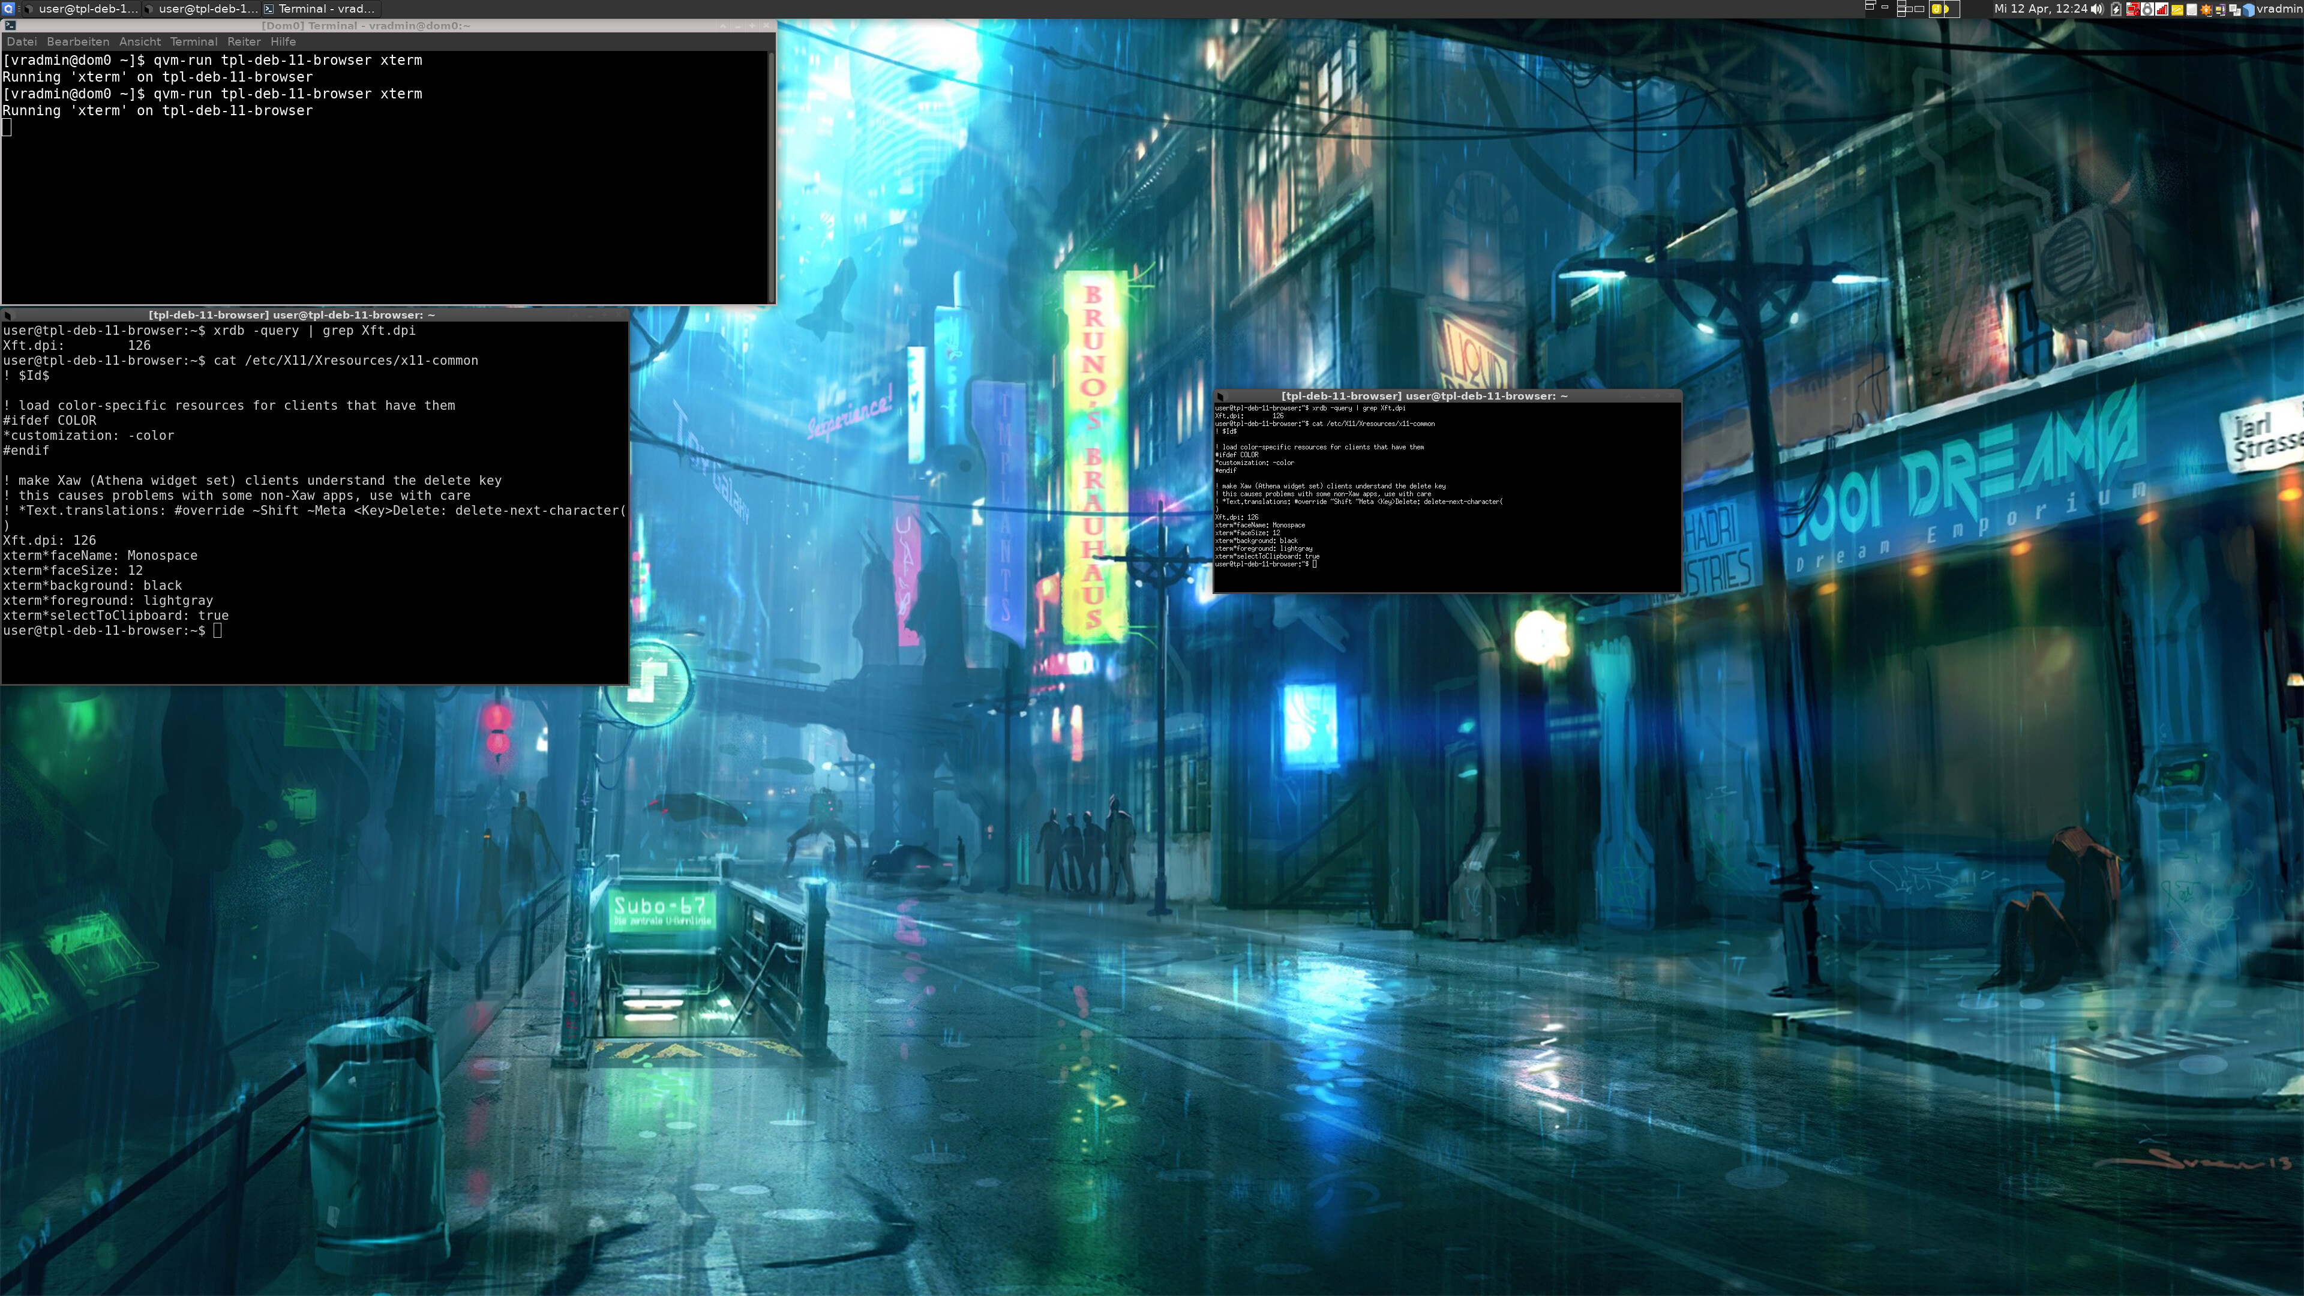
Task: Switch to the third workspace in pager
Action: point(1945,9)
